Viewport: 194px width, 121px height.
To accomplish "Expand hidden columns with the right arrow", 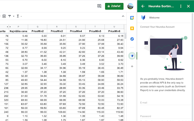I will tap(10, 27).
